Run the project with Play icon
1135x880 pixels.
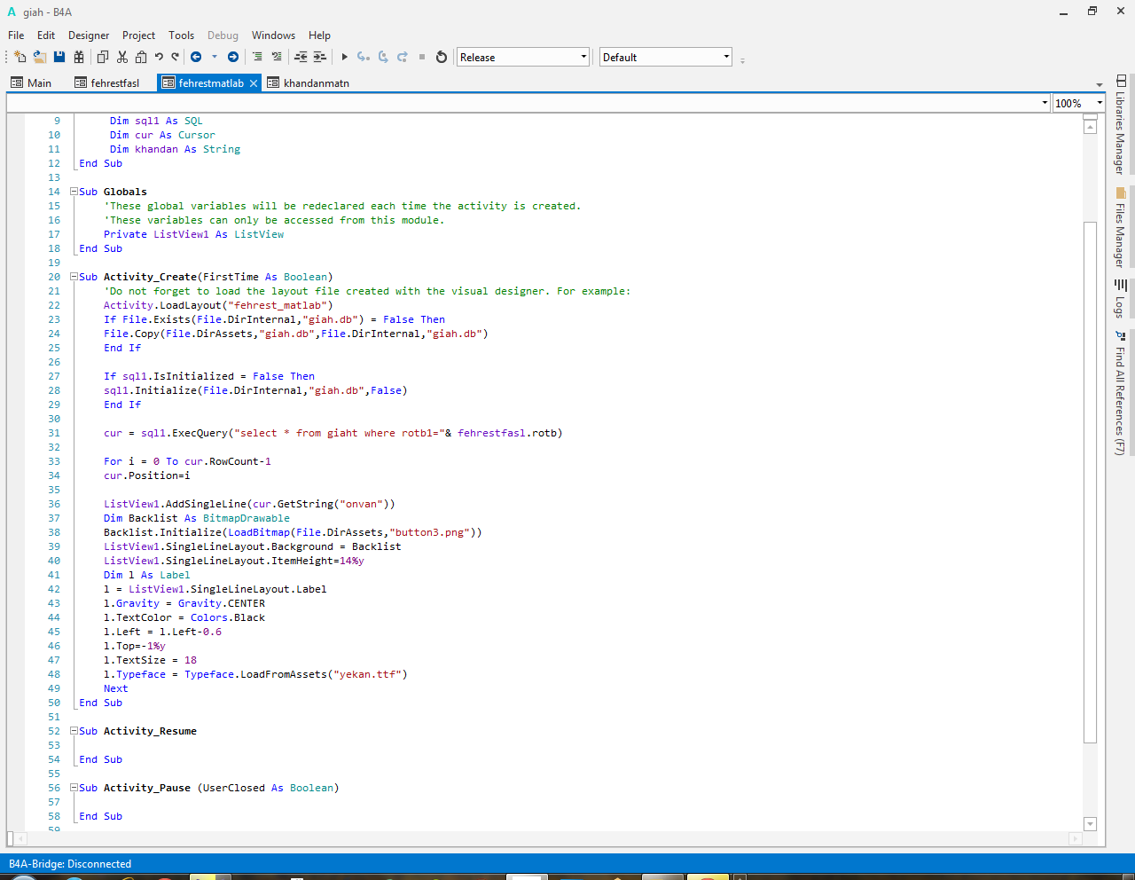point(345,57)
